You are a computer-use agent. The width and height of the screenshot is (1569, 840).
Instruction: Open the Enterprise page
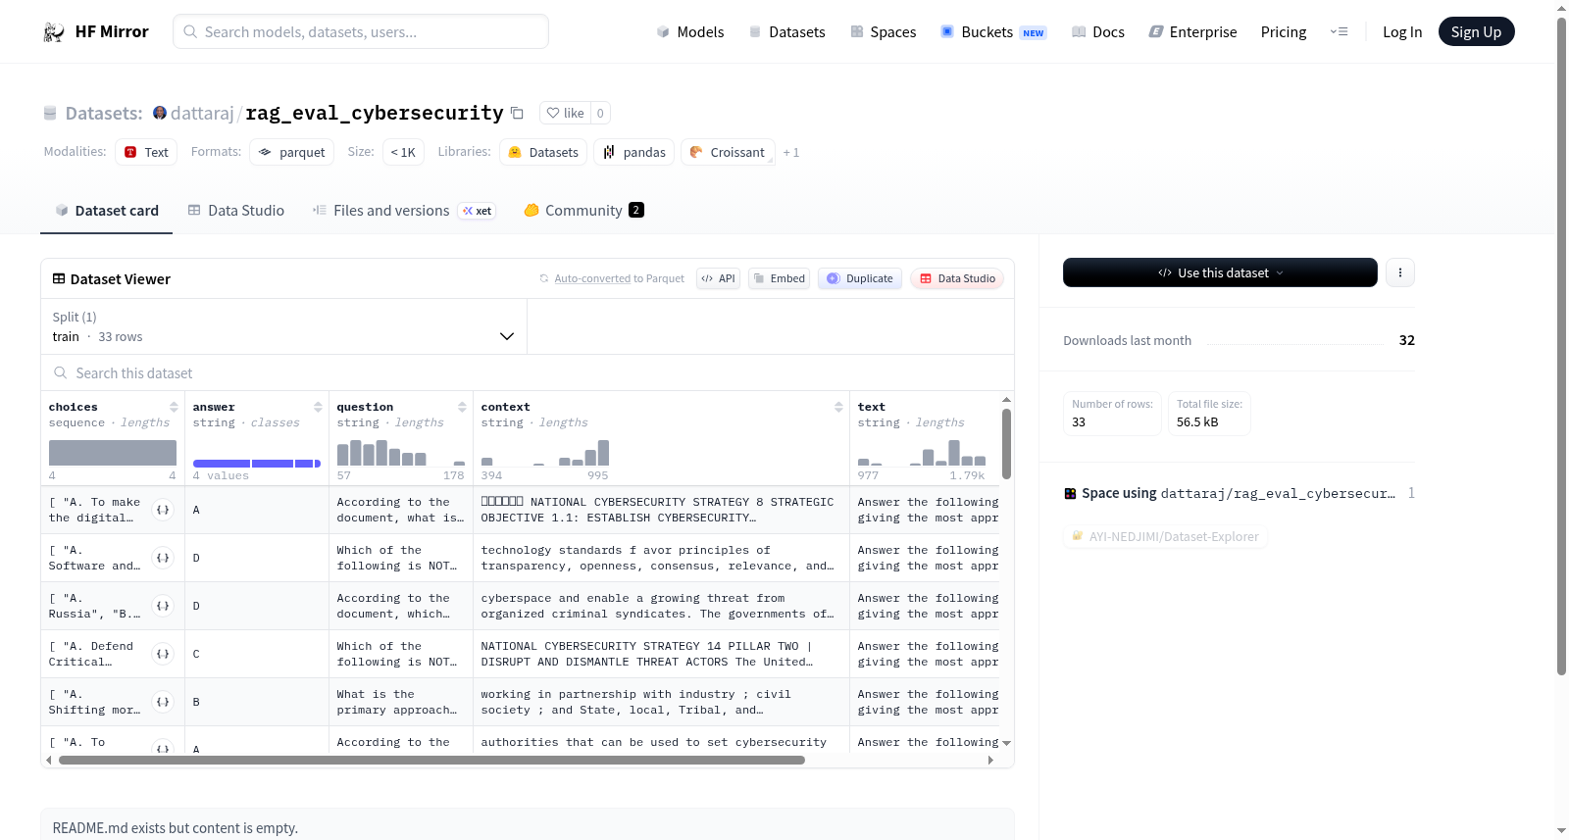(x=1192, y=32)
